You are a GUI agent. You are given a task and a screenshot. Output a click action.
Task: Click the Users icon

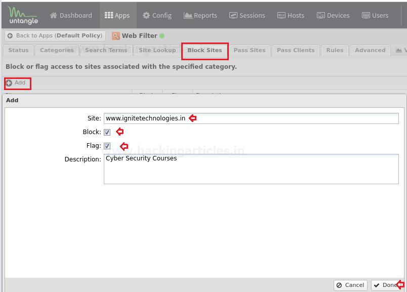click(x=366, y=15)
